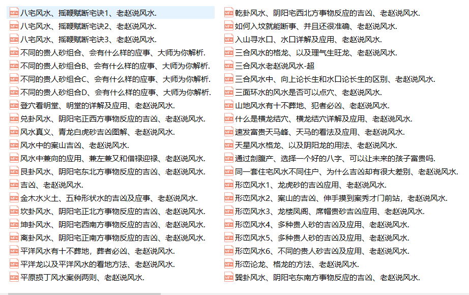Image resolution: width=469 pixels, height=295 pixels.
Task: Click the MP4 icon of 三合风水老赵说风水-超
Action: pos(229,66)
